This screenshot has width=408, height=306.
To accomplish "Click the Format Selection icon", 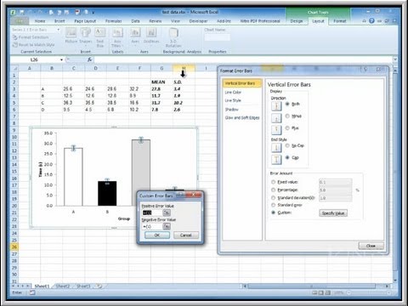I will pos(15,37).
